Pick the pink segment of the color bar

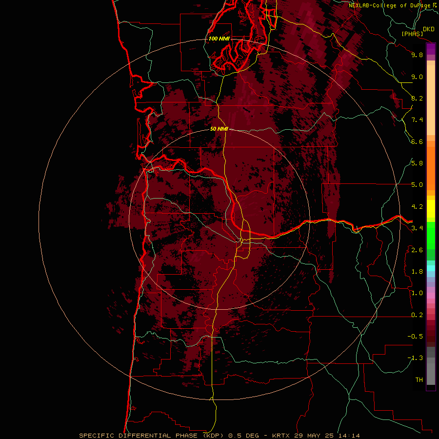[431, 296]
